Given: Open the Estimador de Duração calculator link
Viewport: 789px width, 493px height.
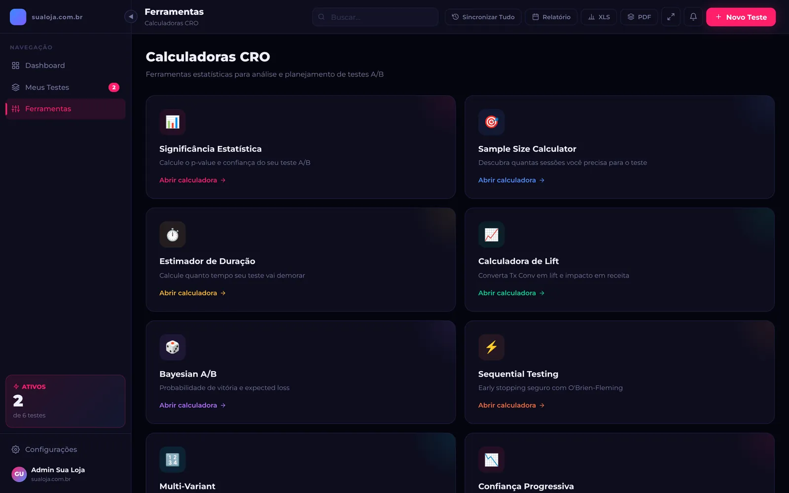Looking at the screenshot, I should pos(192,293).
